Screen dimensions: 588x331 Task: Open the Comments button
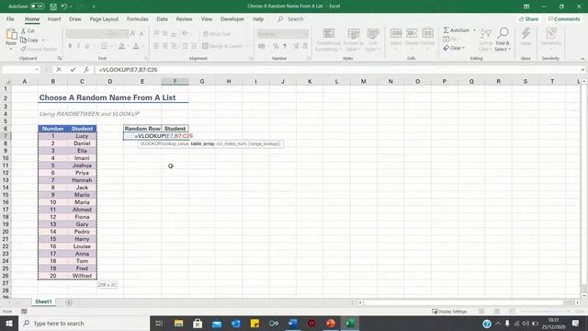point(564,18)
